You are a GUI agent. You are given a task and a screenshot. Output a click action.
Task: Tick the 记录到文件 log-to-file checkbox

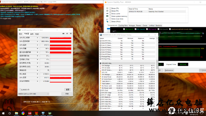tap(20, 90)
